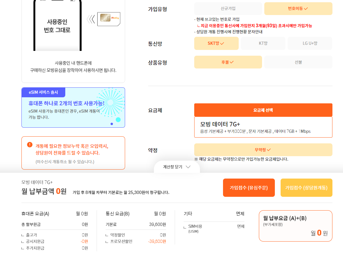The image size is (343, 256).
Task: Click the 휴대폰 요금(A) heading
Action: point(35,214)
